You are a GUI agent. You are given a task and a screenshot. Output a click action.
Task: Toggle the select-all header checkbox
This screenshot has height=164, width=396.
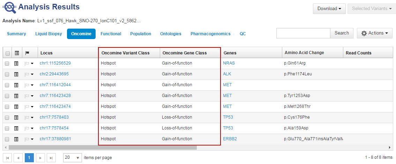click(7, 53)
